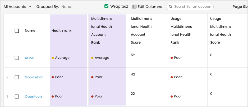Tick the Goodsilron row checkbox
This screenshot has width=248, height=107.
pos(17,77)
